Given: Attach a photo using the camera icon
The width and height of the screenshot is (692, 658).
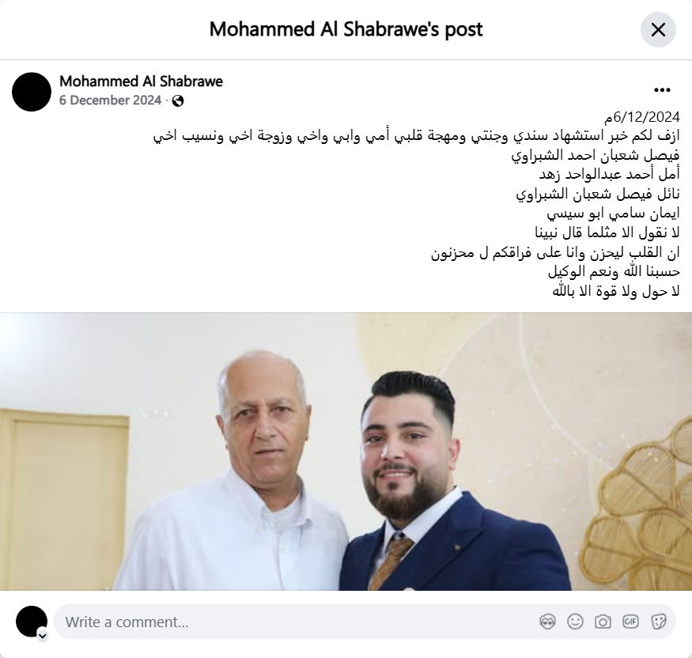Looking at the screenshot, I should pyautogui.click(x=603, y=622).
